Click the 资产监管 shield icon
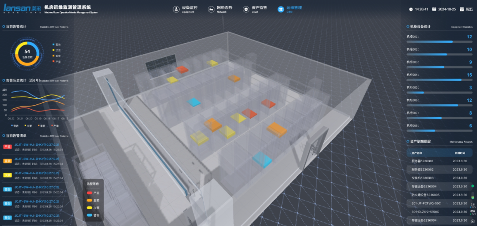 point(246,9)
